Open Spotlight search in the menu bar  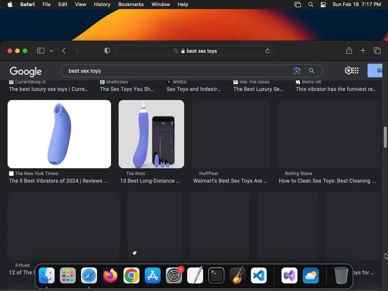pyautogui.click(x=311, y=5)
